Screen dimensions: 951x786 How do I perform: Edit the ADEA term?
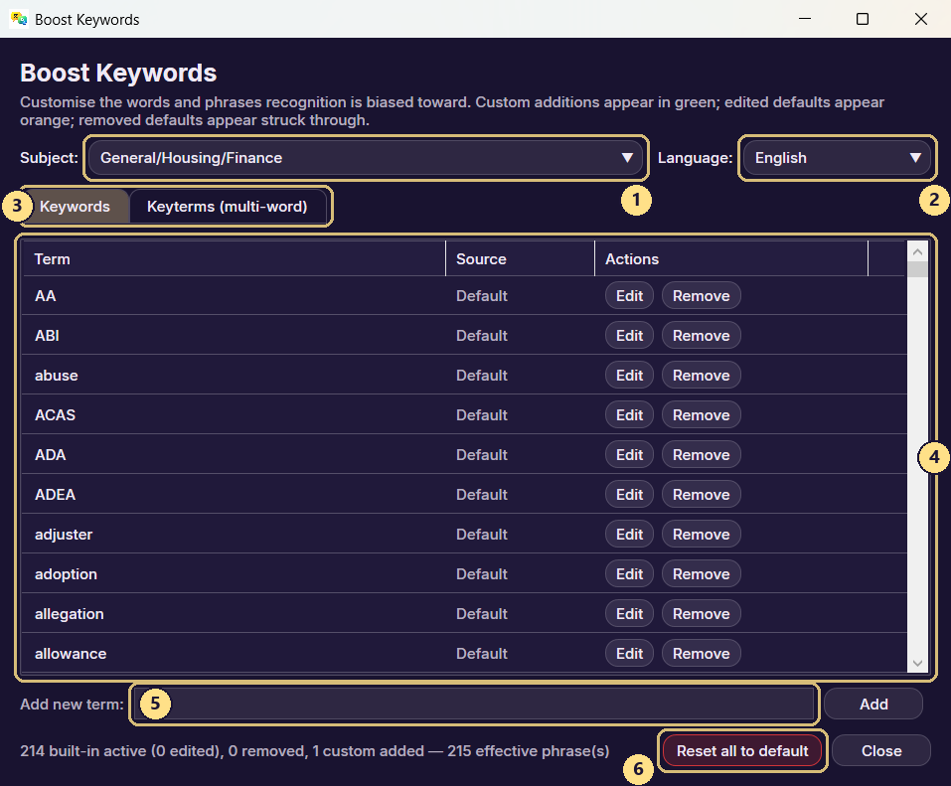(x=629, y=494)
